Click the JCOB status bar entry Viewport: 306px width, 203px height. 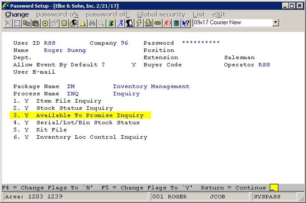tap(217, 197)
